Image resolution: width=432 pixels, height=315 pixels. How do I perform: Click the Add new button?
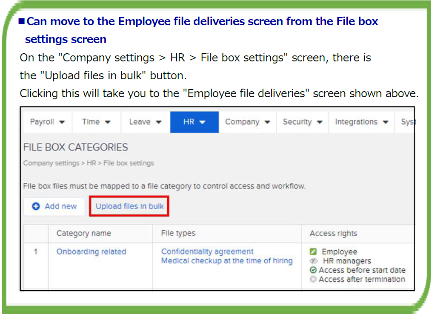54,206
